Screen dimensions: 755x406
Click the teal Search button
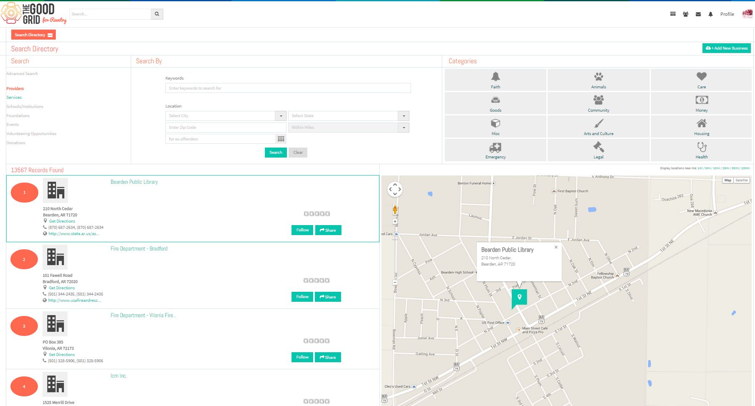pyautogui.click(x=276, y=153)
